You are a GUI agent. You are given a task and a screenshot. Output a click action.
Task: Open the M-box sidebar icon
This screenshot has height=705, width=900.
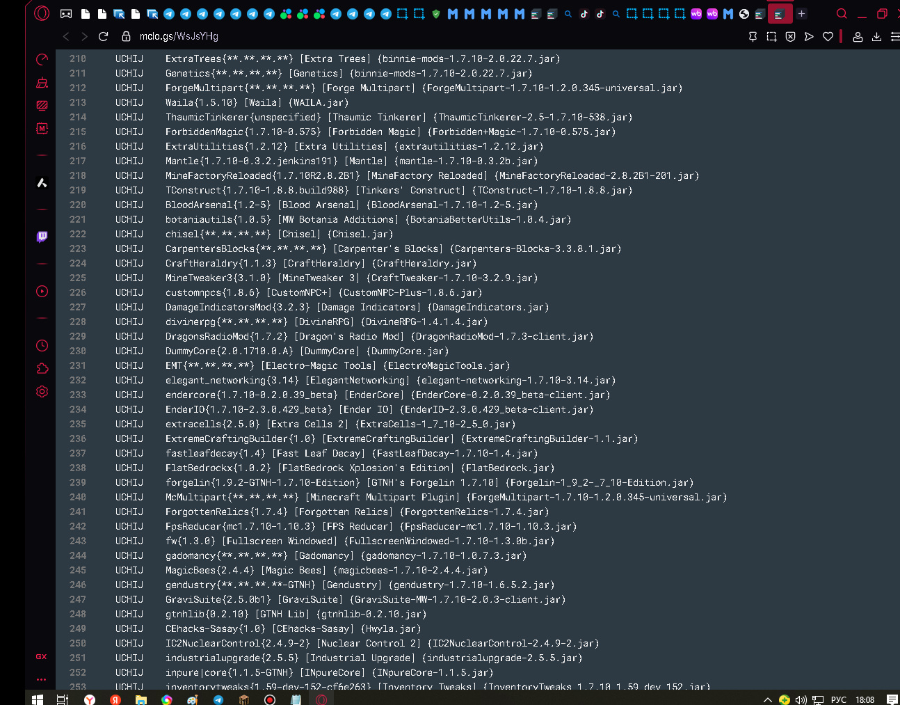point(42,128)
